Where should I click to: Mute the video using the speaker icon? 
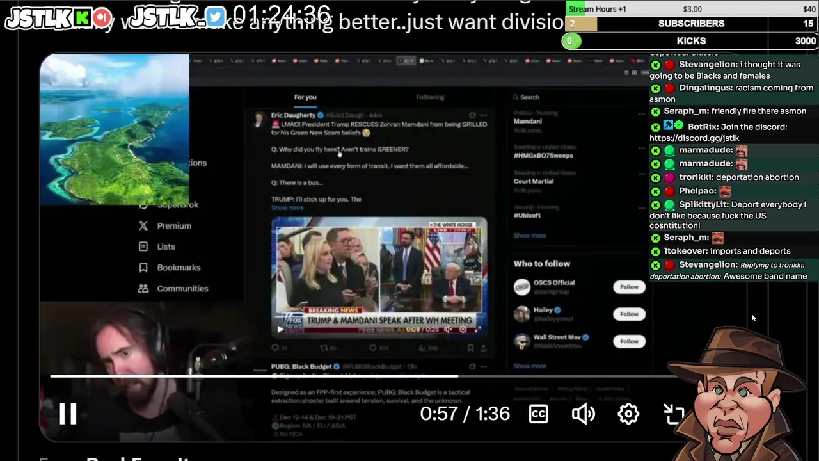click(584, 414)
